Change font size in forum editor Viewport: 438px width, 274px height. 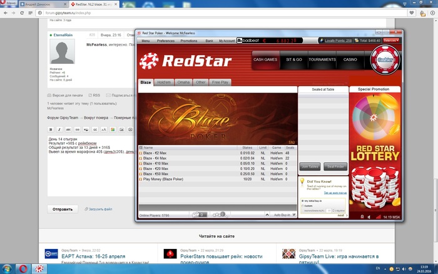104,129
